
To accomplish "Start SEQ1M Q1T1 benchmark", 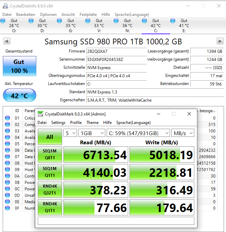I will coord(50,172).
